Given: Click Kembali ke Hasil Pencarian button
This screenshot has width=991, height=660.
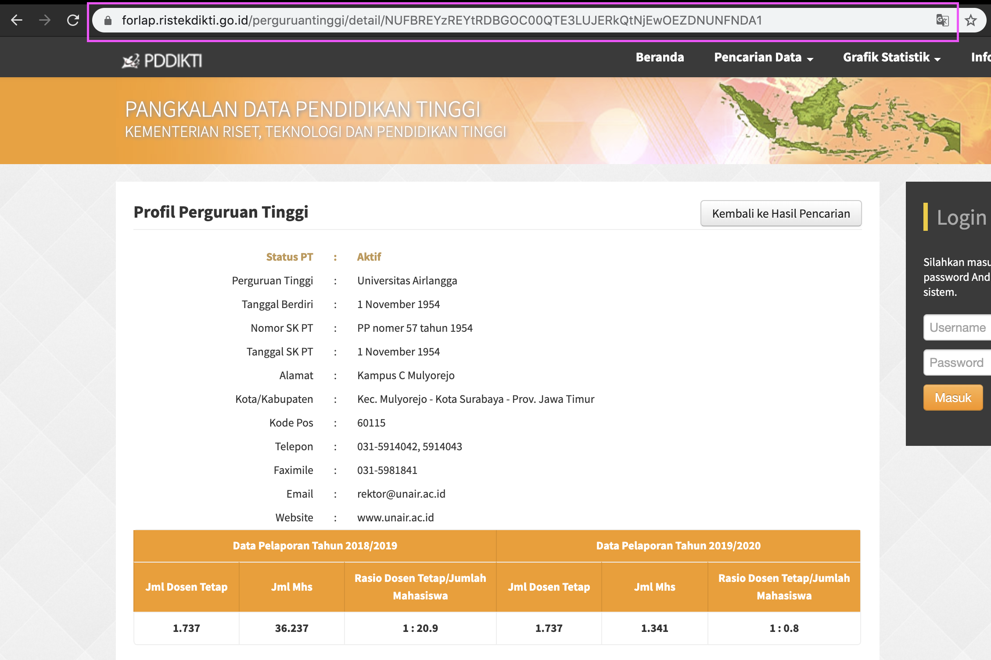Looking at the screenshot, I should click(x=781, y=214).
